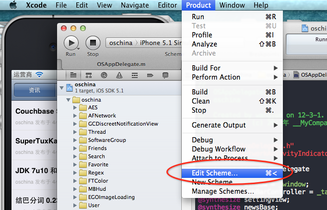Screen dimensions: 327x210
Task: Open the Editor menu
Action: pyautogui.click(x=167, y=5)
